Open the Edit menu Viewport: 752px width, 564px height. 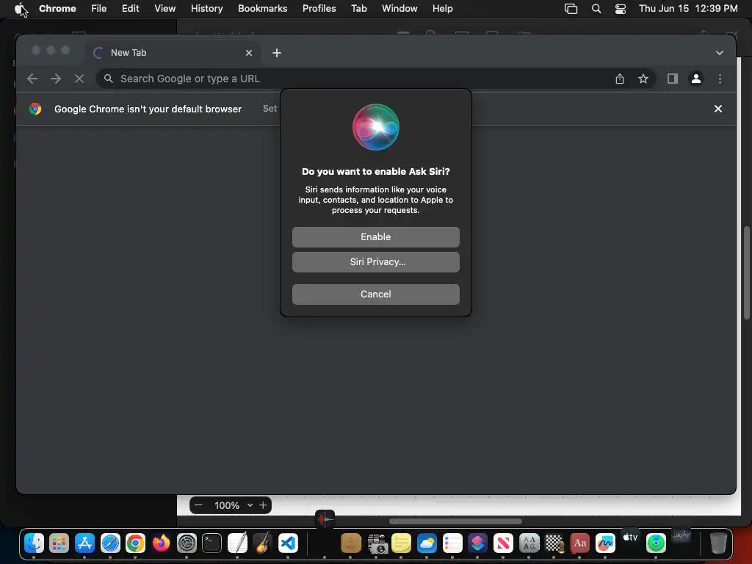131,9
